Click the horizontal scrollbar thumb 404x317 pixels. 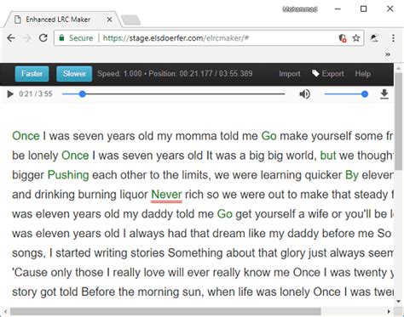pyautogui.click(x=165, y=312)
